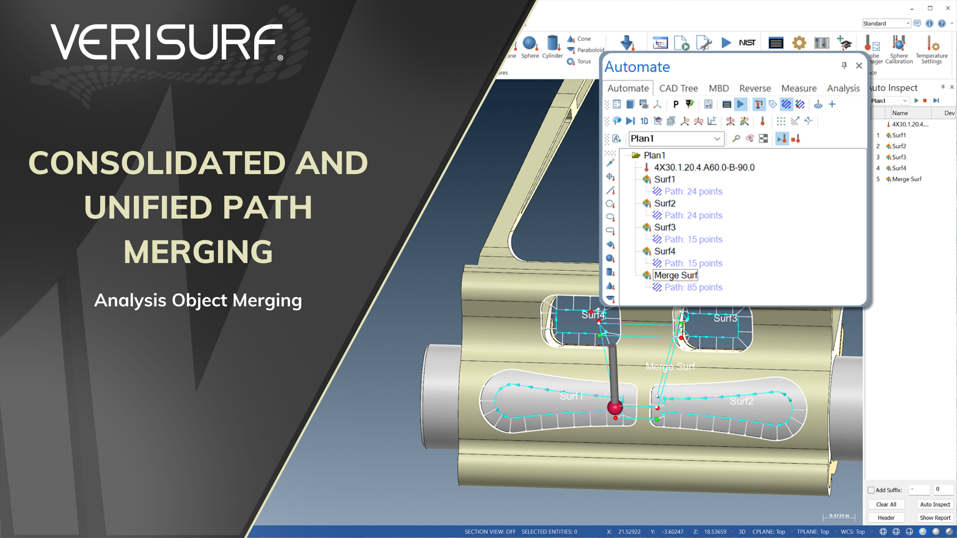This screenshot has height=538, width=957.
Task: Open Sphere Calibration in the ribbon
Action: pos(899,49)
